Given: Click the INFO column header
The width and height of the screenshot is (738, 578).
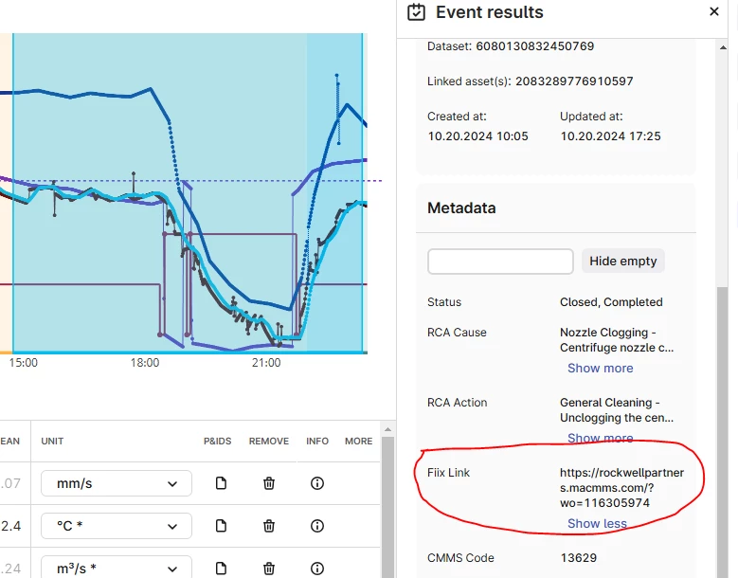Looking at the screenshot, I should pos(317,441).
